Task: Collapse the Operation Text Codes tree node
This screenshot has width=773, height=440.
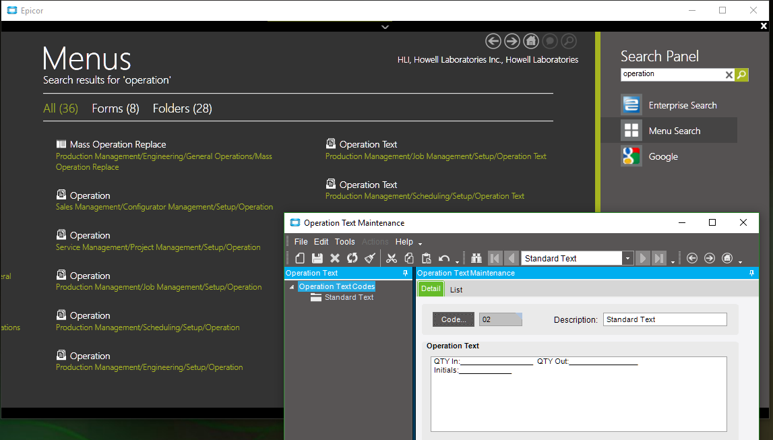Action: (292, 287)
